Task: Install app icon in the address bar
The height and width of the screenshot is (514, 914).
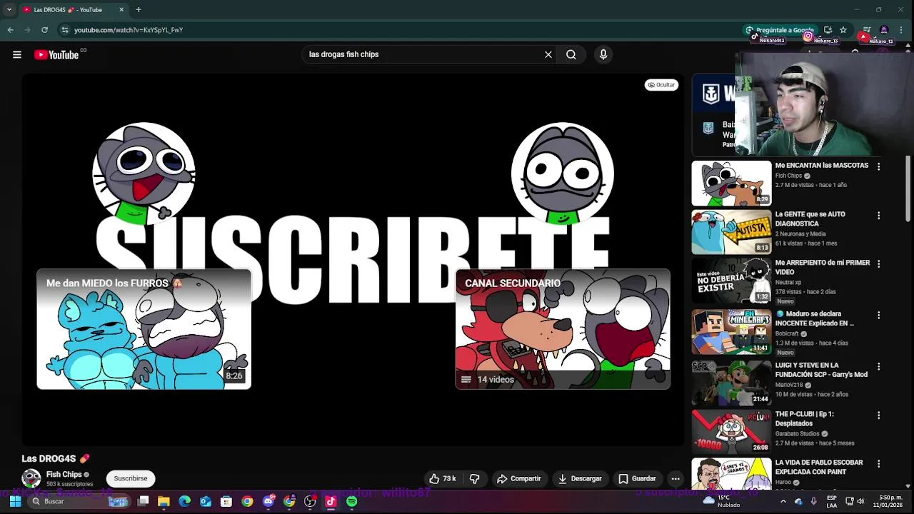Action: pyautogui.click(x=828, y=30)
